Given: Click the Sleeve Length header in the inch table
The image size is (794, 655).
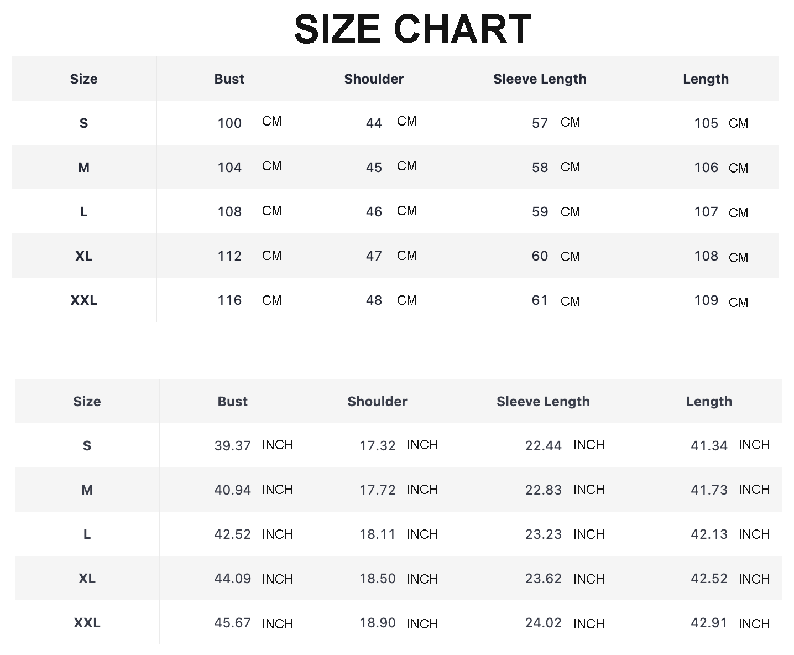Looking at the screenshot, I should click(543, 402).
